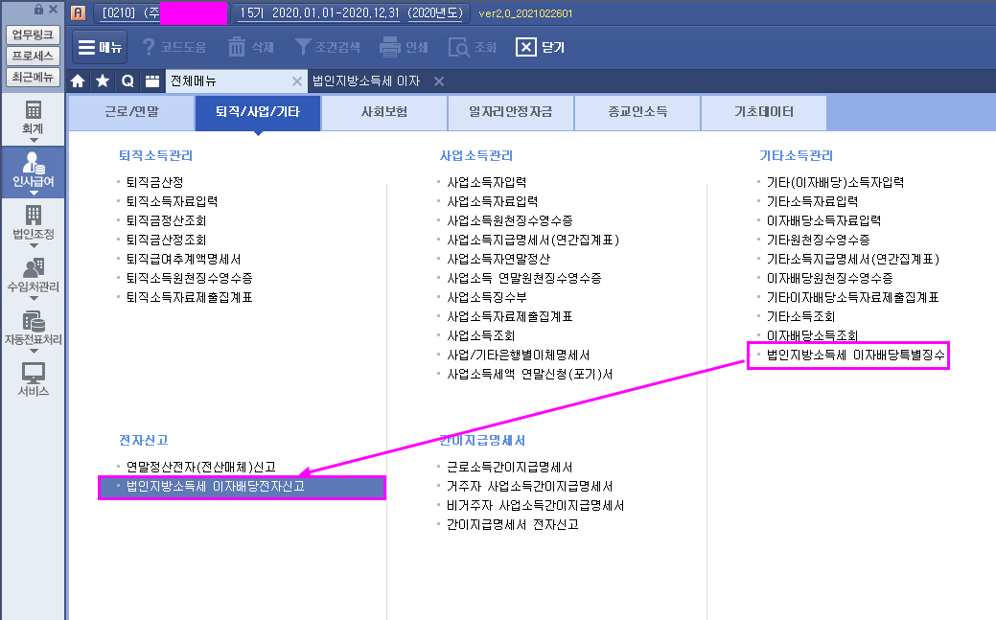The width and height of the screenshot is (996, 620).
Task: Open the 서비스 sidebar module
Action: point(33,379)
